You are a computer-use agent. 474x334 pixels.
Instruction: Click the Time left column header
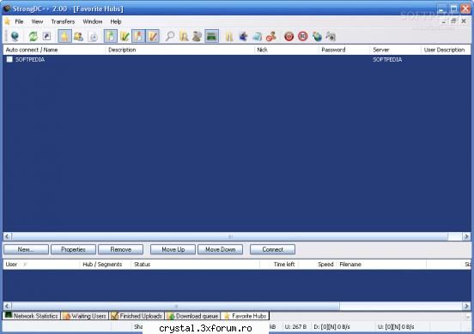click(279, 265)
